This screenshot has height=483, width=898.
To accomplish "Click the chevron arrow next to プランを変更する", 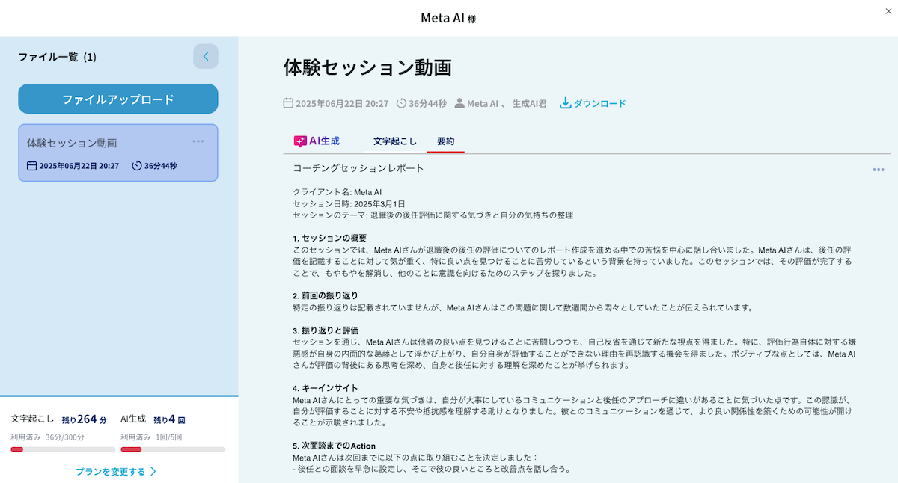I will [153, 471].
